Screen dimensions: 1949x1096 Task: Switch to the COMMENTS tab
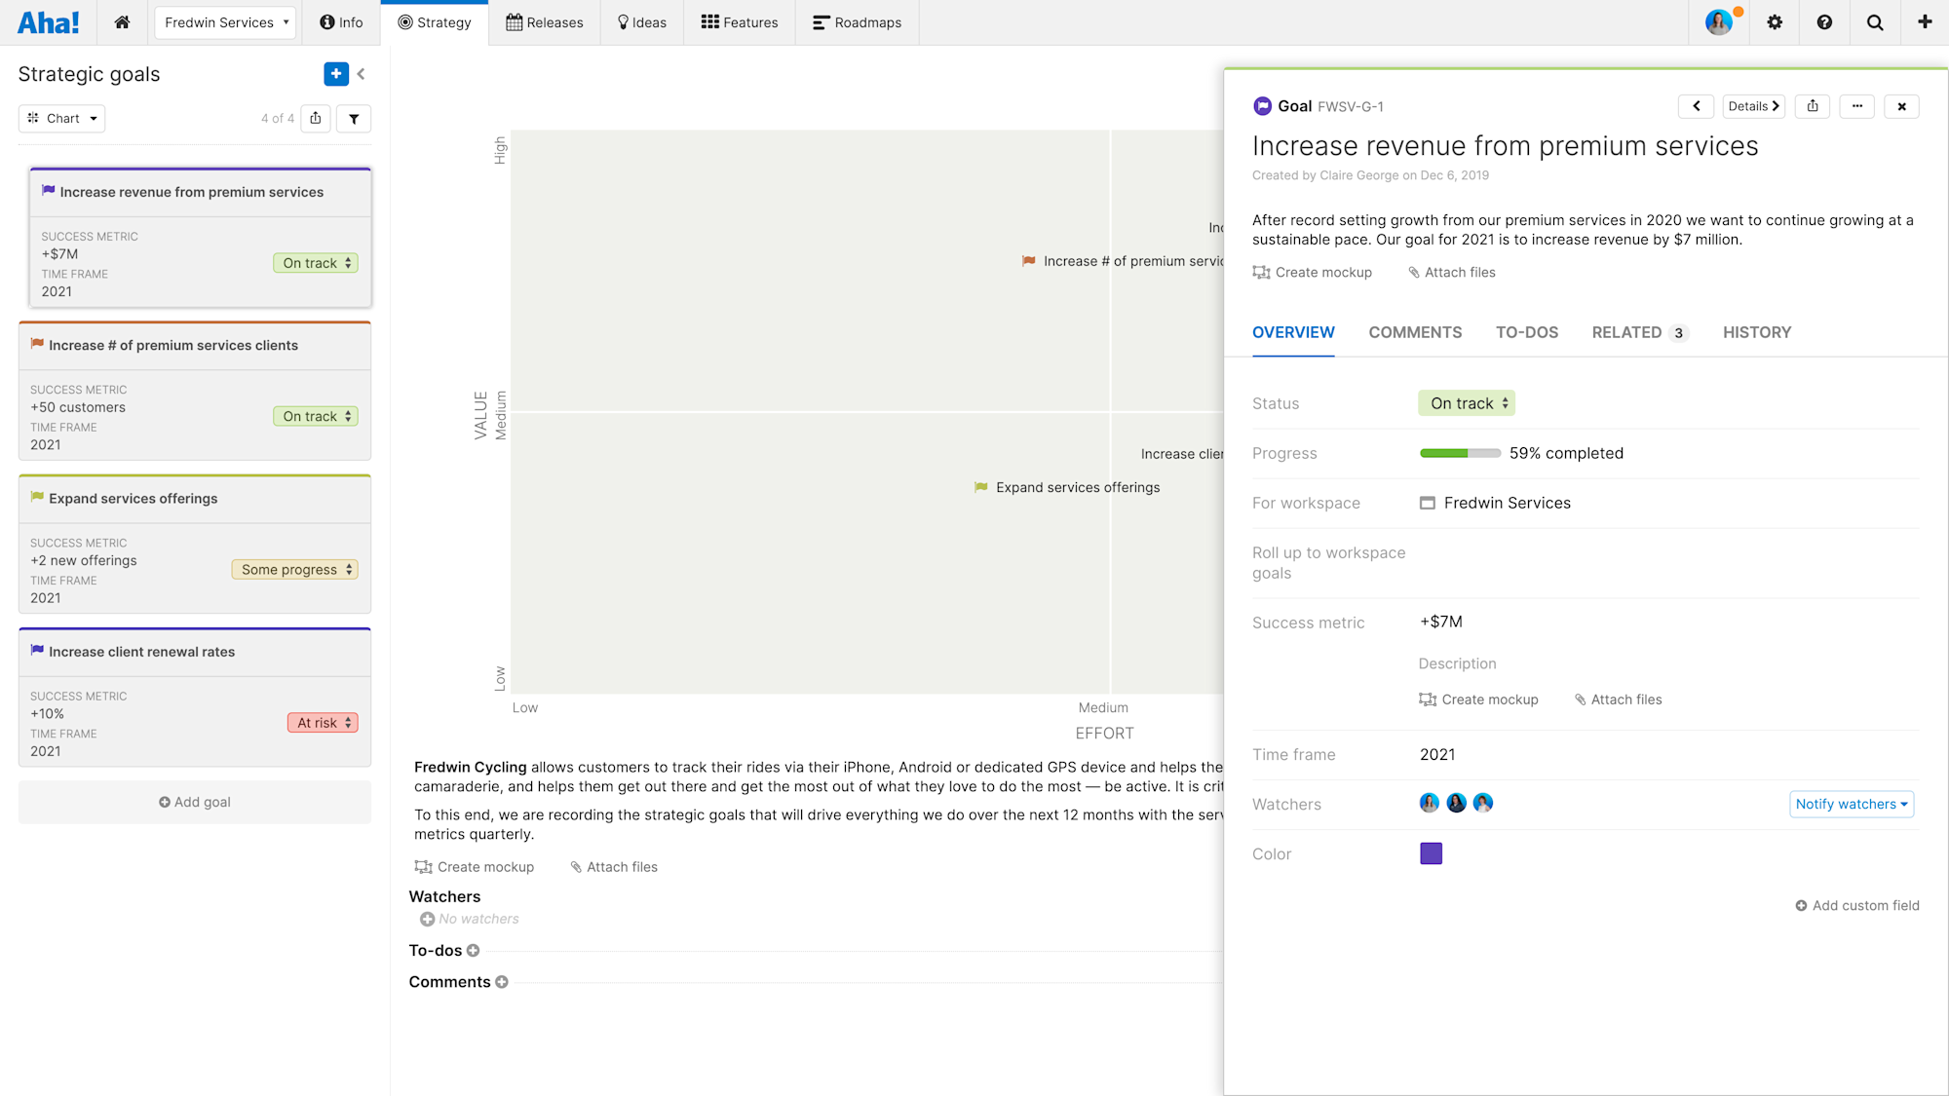(x=1414, y=332)
